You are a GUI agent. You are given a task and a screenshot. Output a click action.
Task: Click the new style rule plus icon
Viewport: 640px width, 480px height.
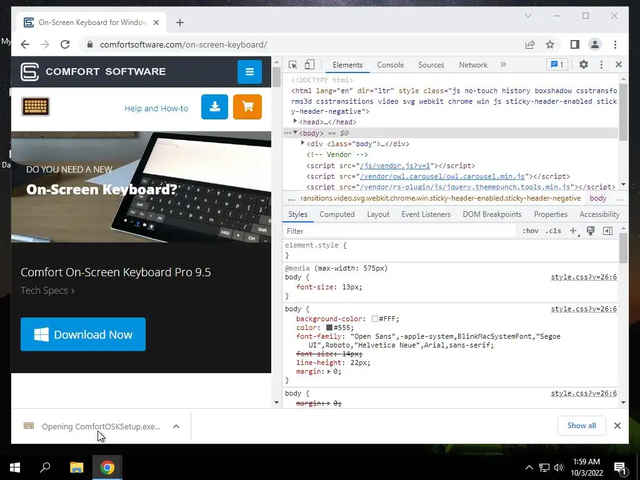coord(574,231)
